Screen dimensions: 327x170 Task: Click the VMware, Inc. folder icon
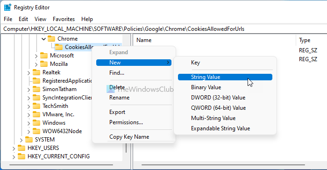point(36,114)
